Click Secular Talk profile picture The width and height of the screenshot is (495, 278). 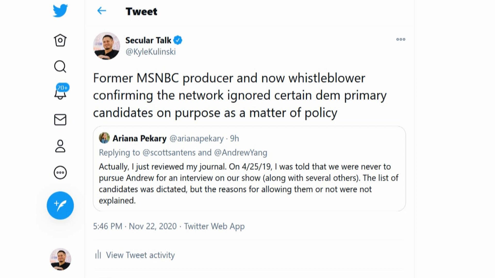click(x=106, y=46)
